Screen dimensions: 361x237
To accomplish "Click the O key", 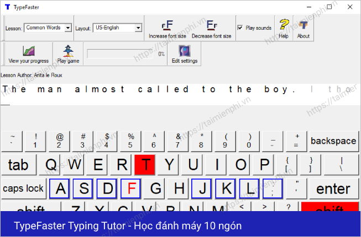I will click(240, 165).
